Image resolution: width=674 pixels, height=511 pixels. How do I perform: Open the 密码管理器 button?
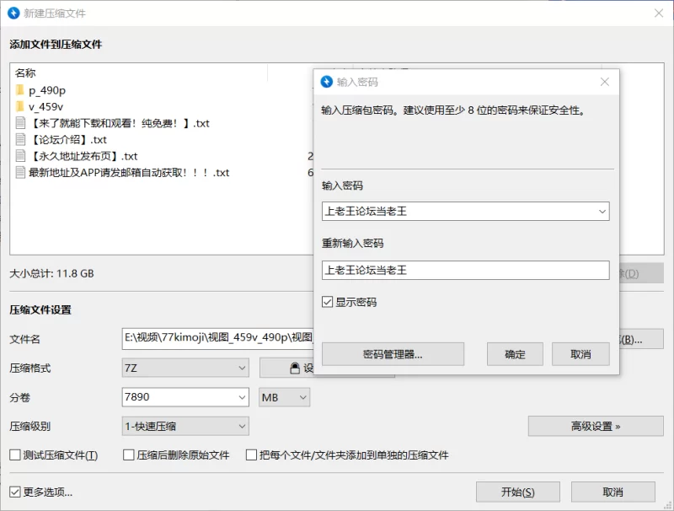pyautogui.click(x=393, y=354)
